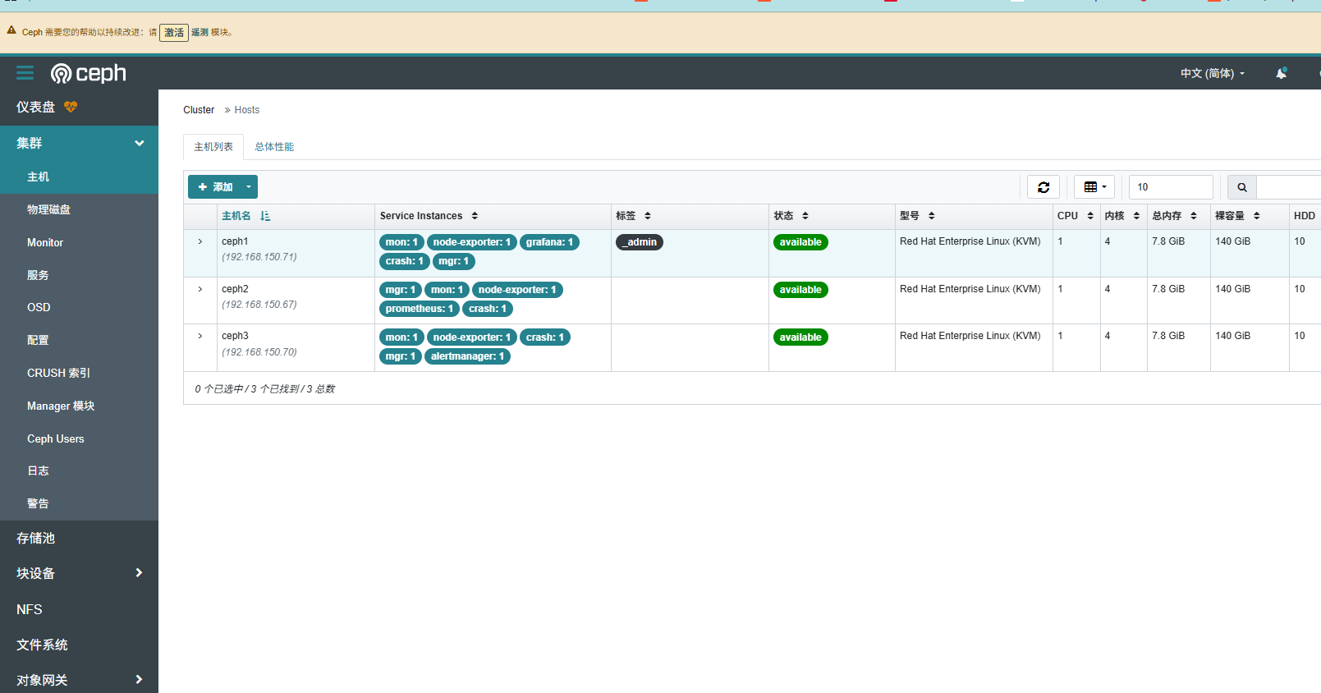The image size is (1321, 693).
Task: Click the dashboard health heart icon
Action: click(x=71, y=107)
